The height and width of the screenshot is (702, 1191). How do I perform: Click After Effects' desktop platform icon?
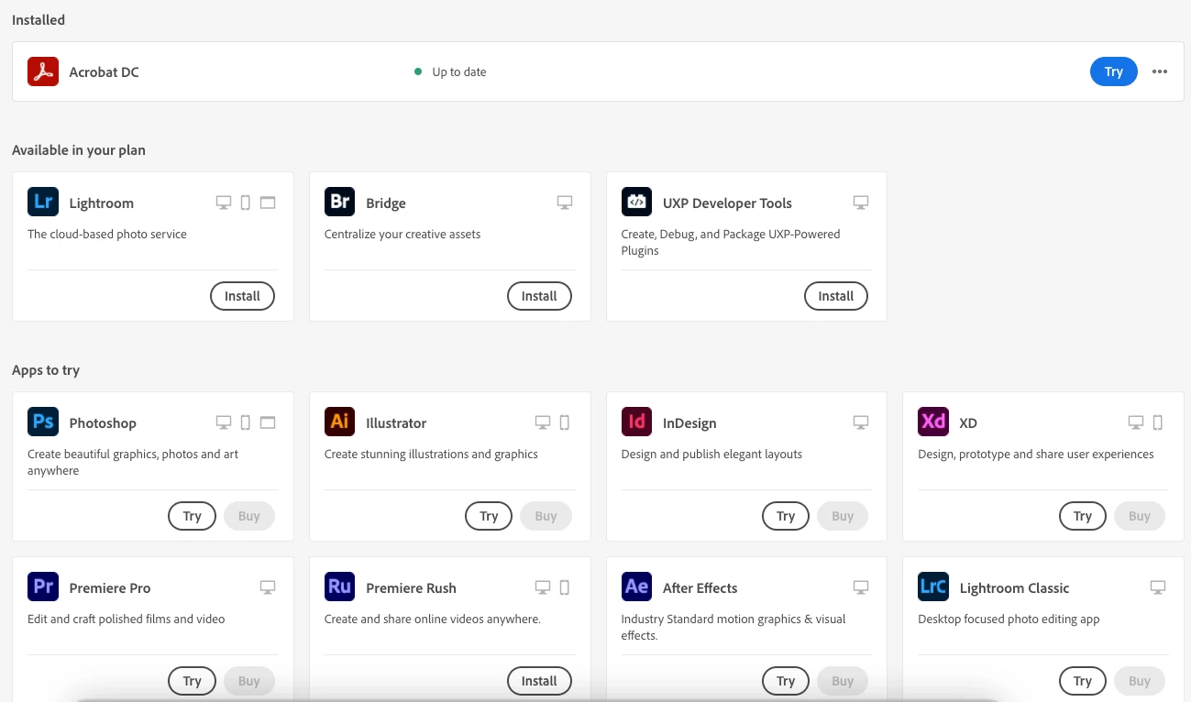(861, 587)
